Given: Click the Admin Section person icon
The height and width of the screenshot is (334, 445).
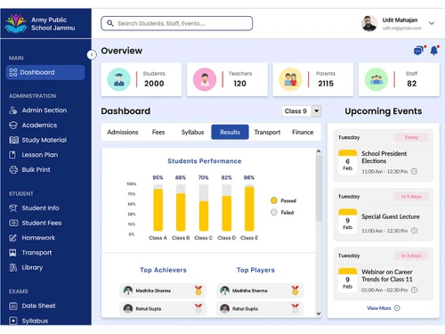Looking at the screenshot, I should tap(12, 110).
